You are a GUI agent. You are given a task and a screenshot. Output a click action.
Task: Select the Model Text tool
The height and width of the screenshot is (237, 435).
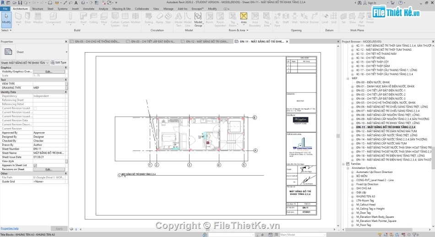(179, 19)
